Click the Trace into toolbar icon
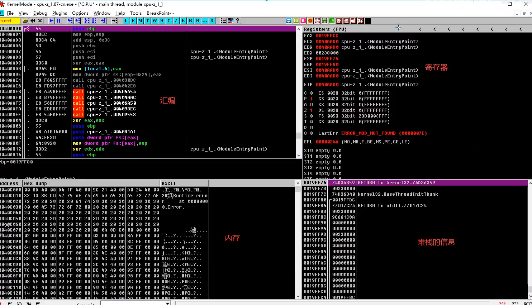This screenshot has height=305, width=532. 87,21
